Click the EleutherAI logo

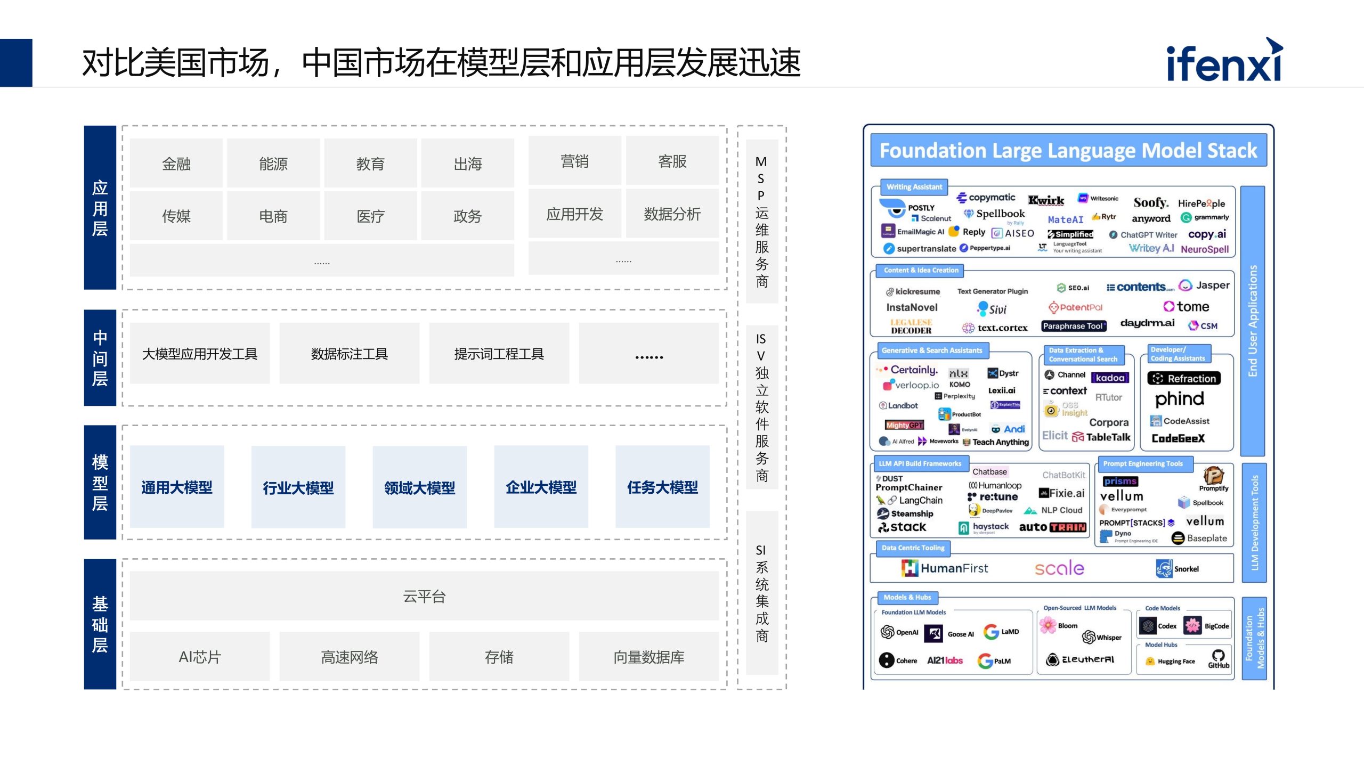point(1080,659)
